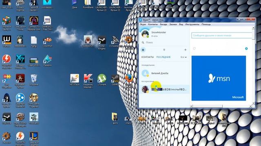Switch to the КОНТАКТЫ tab
Screen dimensions: 261x146
(148, 57)
